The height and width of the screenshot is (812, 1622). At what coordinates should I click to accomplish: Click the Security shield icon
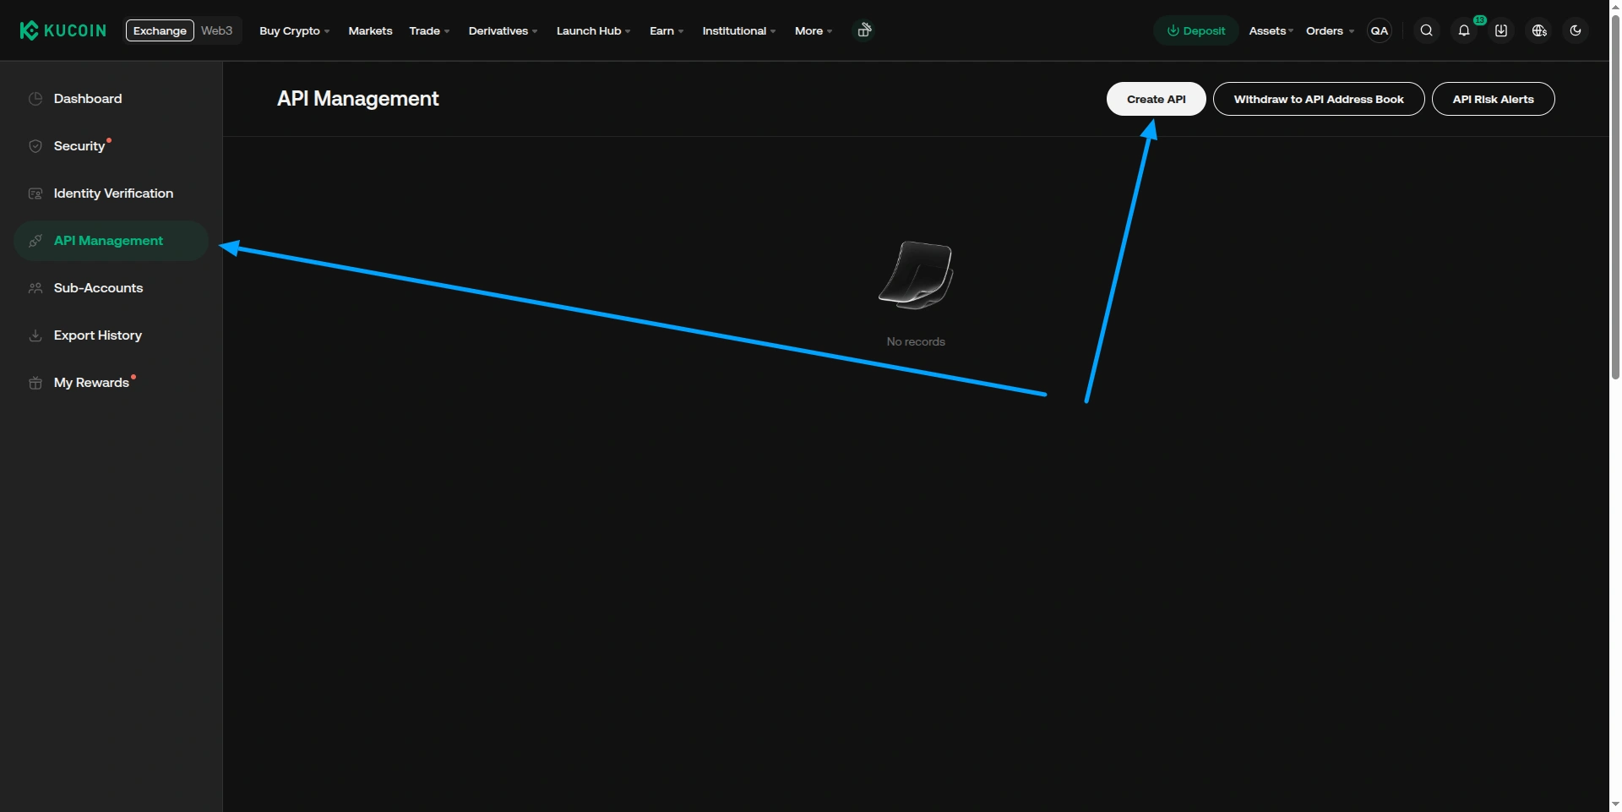(x=35, y=146)
